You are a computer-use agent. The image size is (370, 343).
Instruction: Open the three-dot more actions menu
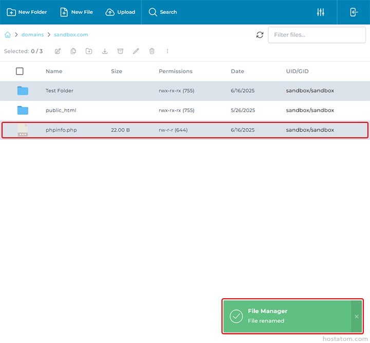[168, 51]
